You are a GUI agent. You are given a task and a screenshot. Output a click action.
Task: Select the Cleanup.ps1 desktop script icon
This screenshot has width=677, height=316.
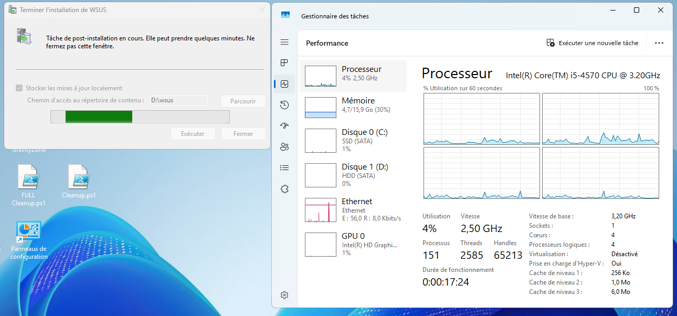[79, 181]
